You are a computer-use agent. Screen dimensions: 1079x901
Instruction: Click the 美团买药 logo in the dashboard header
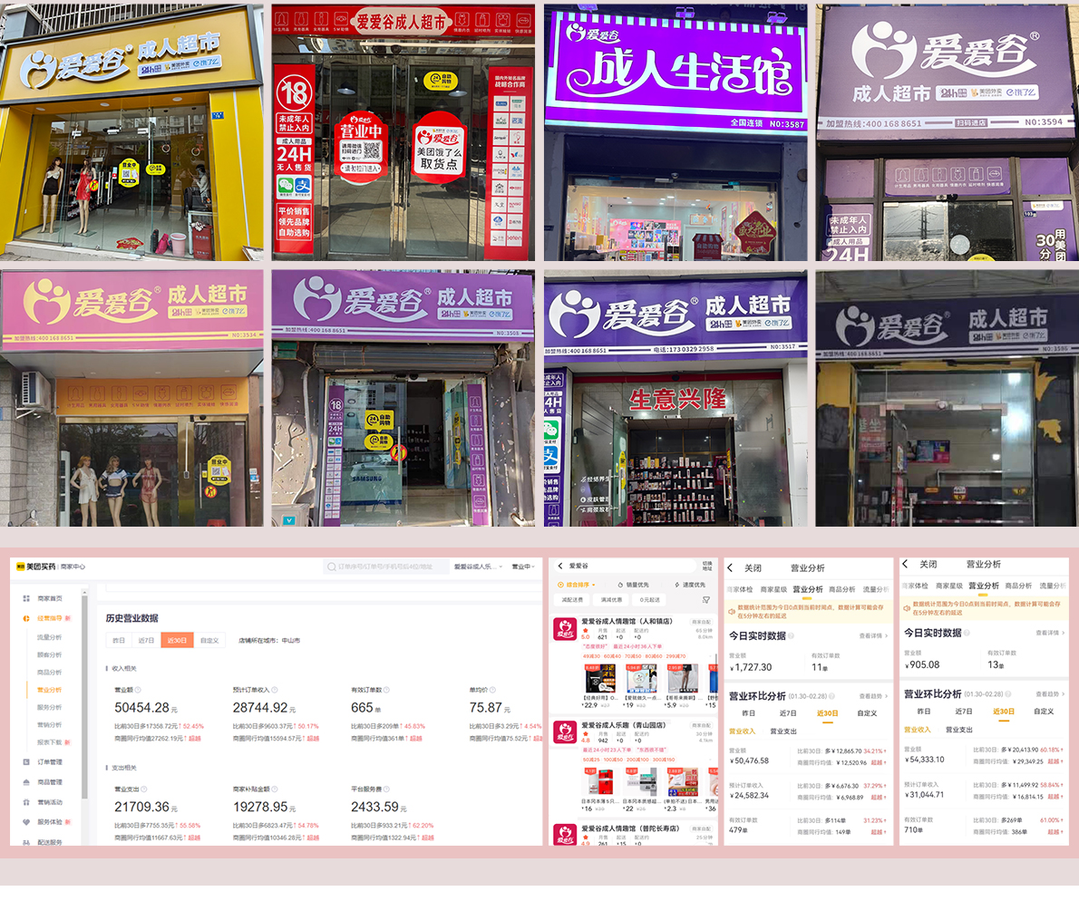tap(36, 567)
